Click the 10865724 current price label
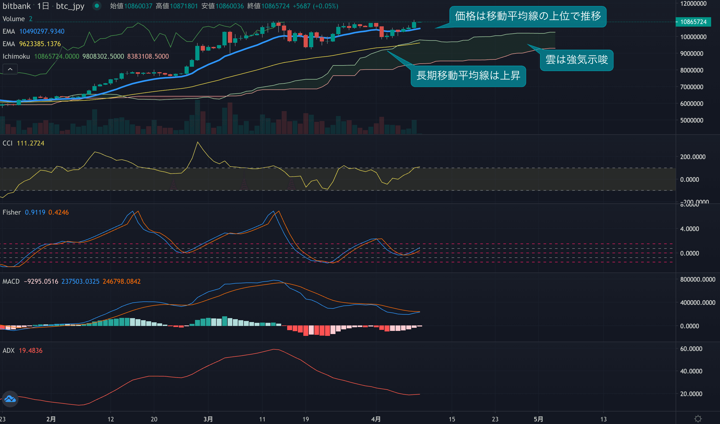The height and width of the screenshot is (424, 720). (x=693, y=22)
